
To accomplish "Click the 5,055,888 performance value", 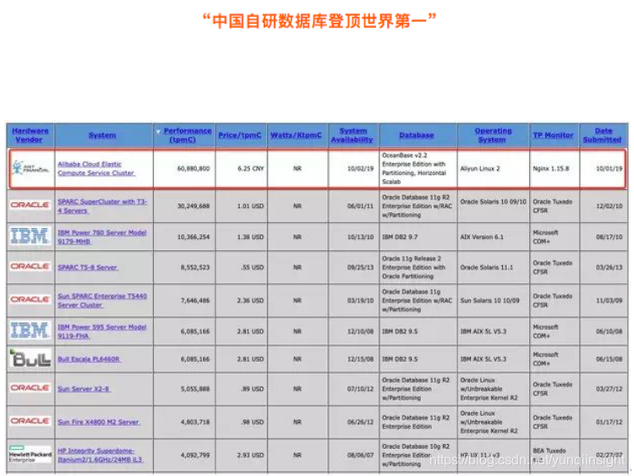I will pyautogui.click(x=195, y=389).
